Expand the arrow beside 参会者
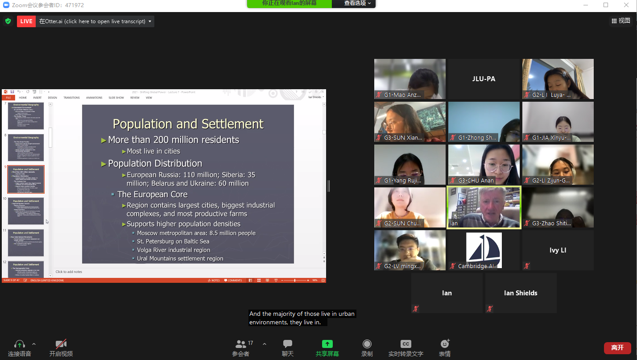This screenshot has height=360, width=637. click(264, 344)
